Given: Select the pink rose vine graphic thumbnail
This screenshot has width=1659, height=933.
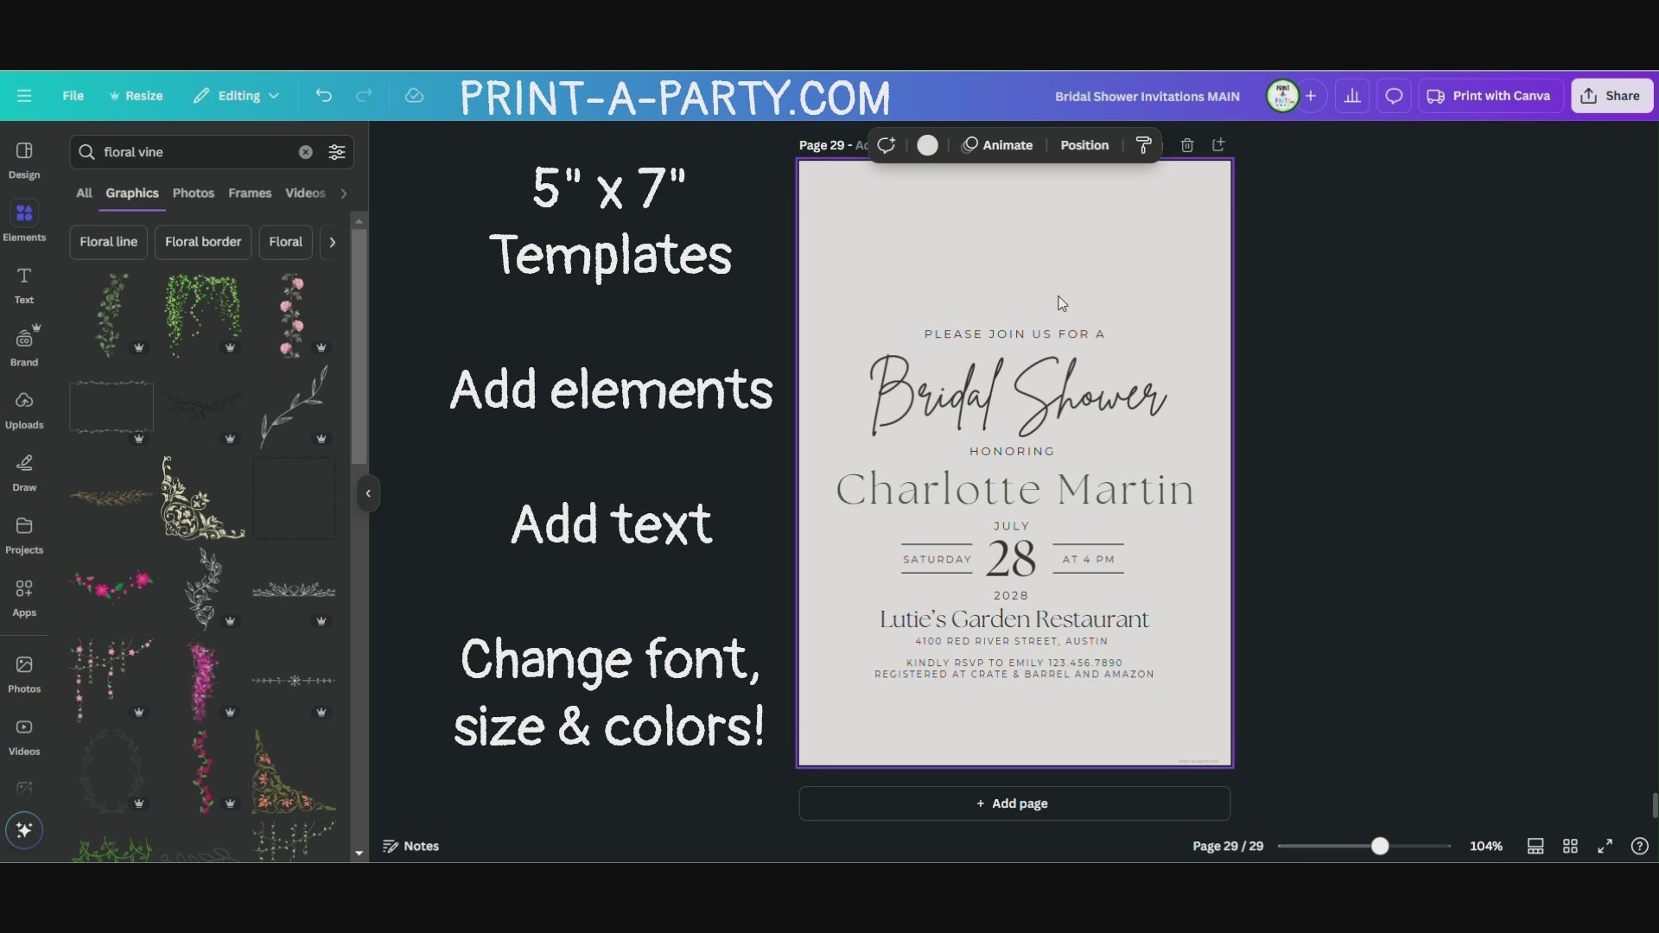Looking at the screenshot, I should (x=294, y=314).
